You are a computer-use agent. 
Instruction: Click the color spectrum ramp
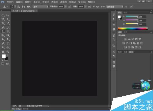(x=133, y=29)
